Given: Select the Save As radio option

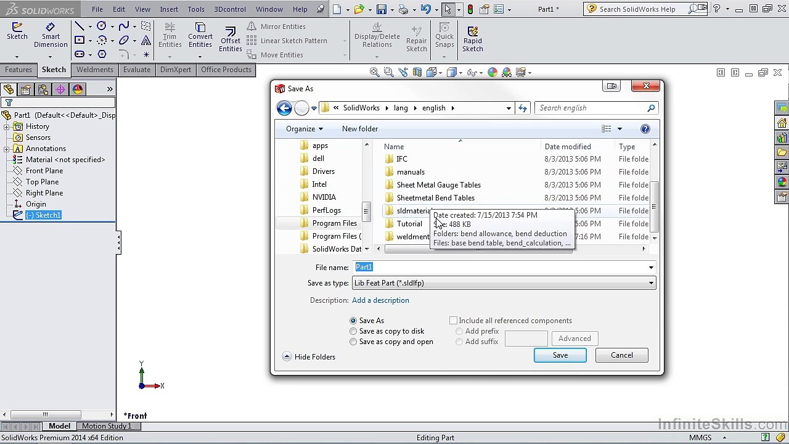Looking at the screenshot, I should pyautogui.click(x=353, y=321).
